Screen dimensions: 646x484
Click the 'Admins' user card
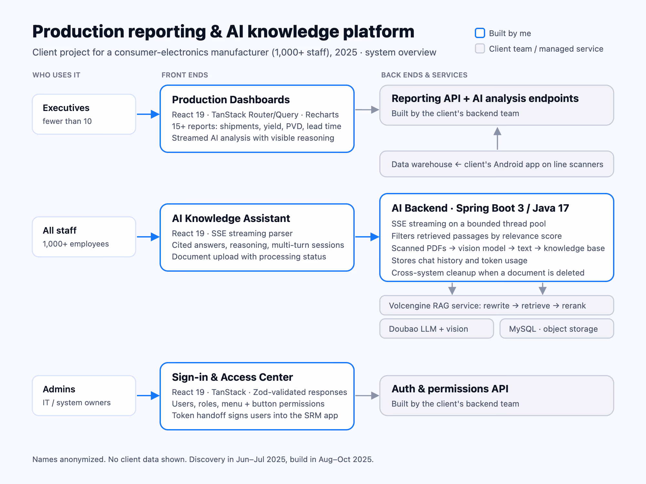[x=84, y=396]
